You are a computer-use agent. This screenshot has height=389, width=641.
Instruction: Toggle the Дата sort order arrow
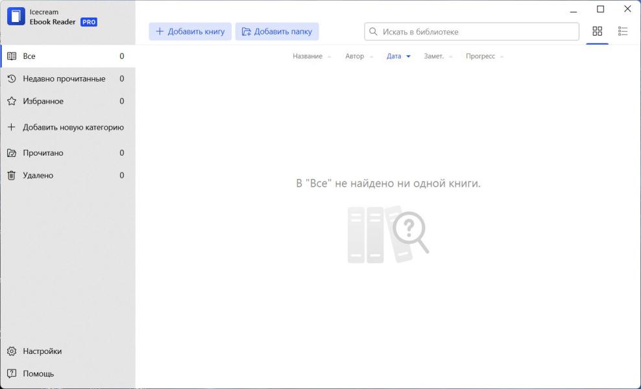(408, 56)
